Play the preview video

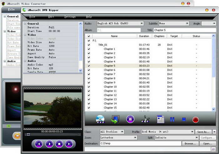pos(49,144)
